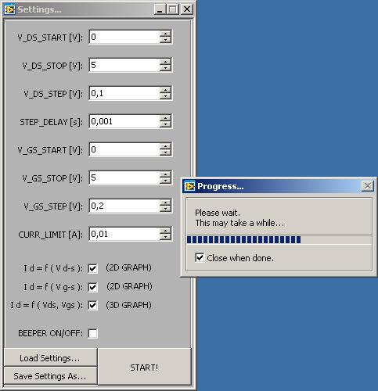This screenshot has width=378, height=391.
Task: Click the V_DS_STOP [V] input field
Action: (x=124, y=65)
